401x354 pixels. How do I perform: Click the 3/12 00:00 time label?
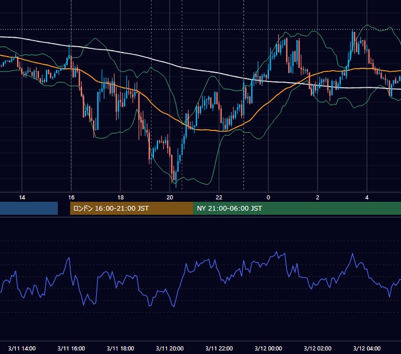coord(268,348)
